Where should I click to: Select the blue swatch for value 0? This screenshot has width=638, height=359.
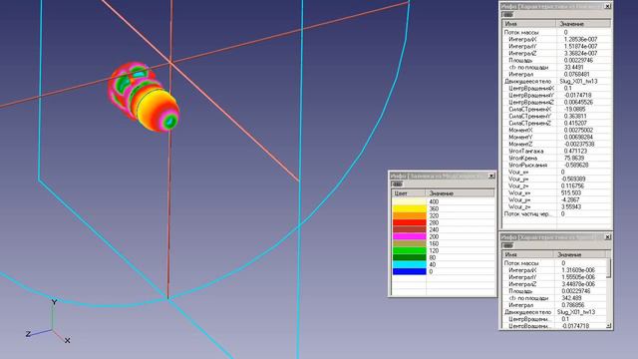[410, 271]
